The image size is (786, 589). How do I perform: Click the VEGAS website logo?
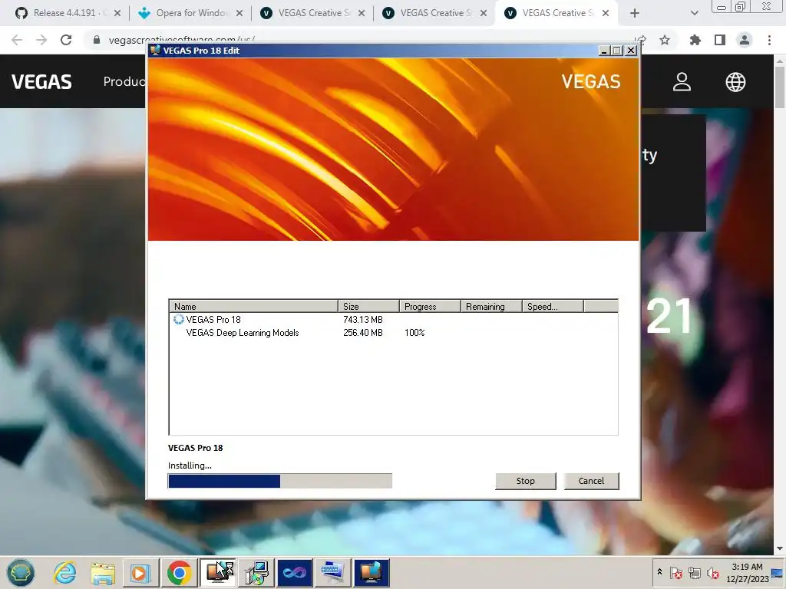41,81
